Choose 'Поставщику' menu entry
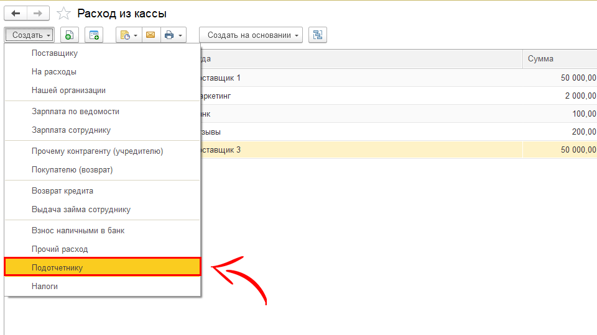Image resolution: width=597 pixels, height=335 pixels. 55,53
